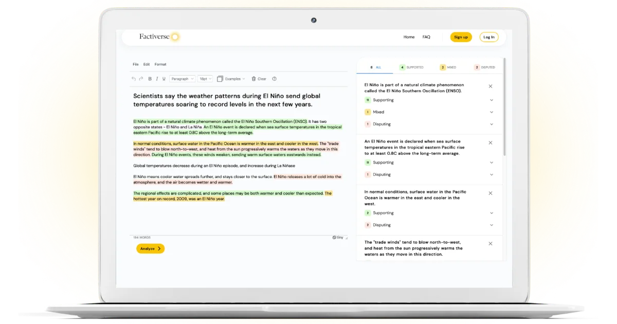This screenshot has height=324, width=617.
Task: Open the help question mark icon
Action: point(274,79)
